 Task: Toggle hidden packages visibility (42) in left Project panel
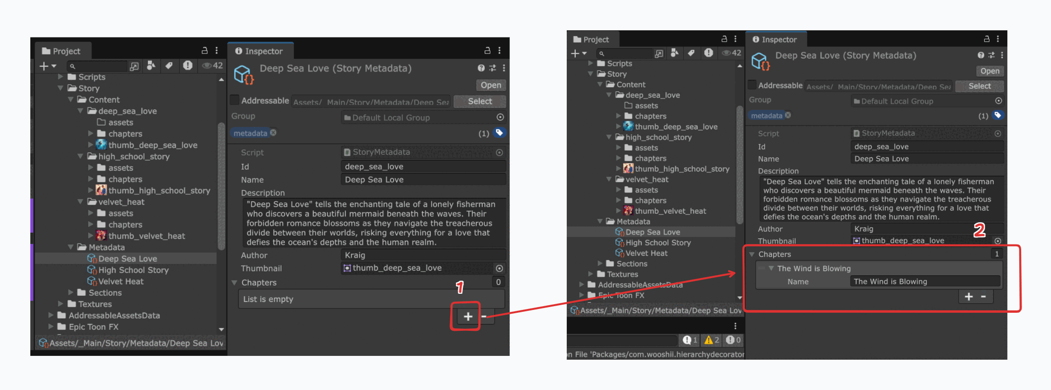click(x=212, y=65)
